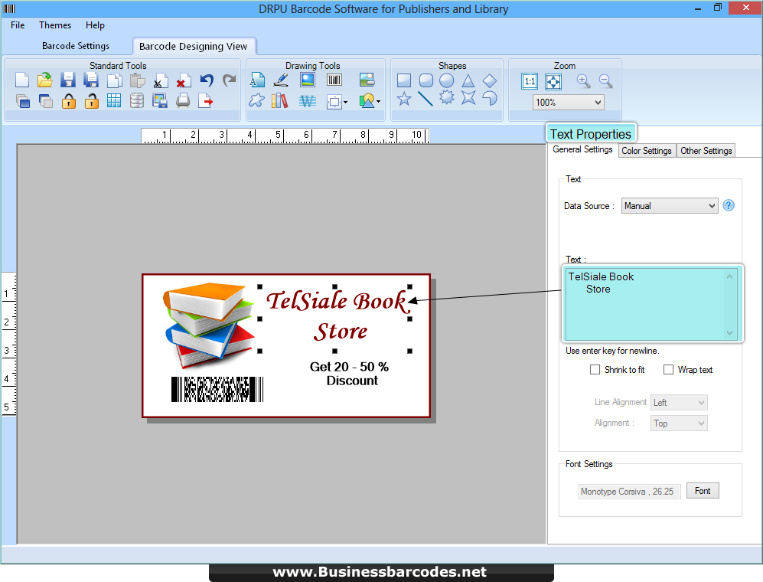Select the Barcode drawing tool
Image resolution: width=763 pixels, height=582 pixels.
click(334, 79)
